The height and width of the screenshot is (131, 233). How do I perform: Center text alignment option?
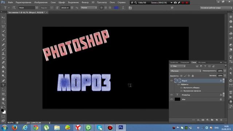[106, 8]
